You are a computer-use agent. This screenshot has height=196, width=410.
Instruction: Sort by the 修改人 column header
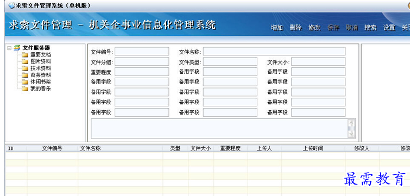tap(362, 148)
